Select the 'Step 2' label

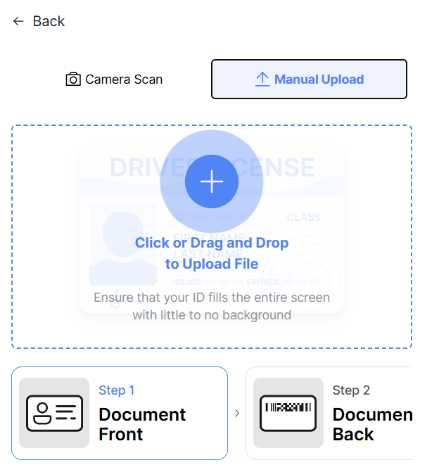[351, 390]
